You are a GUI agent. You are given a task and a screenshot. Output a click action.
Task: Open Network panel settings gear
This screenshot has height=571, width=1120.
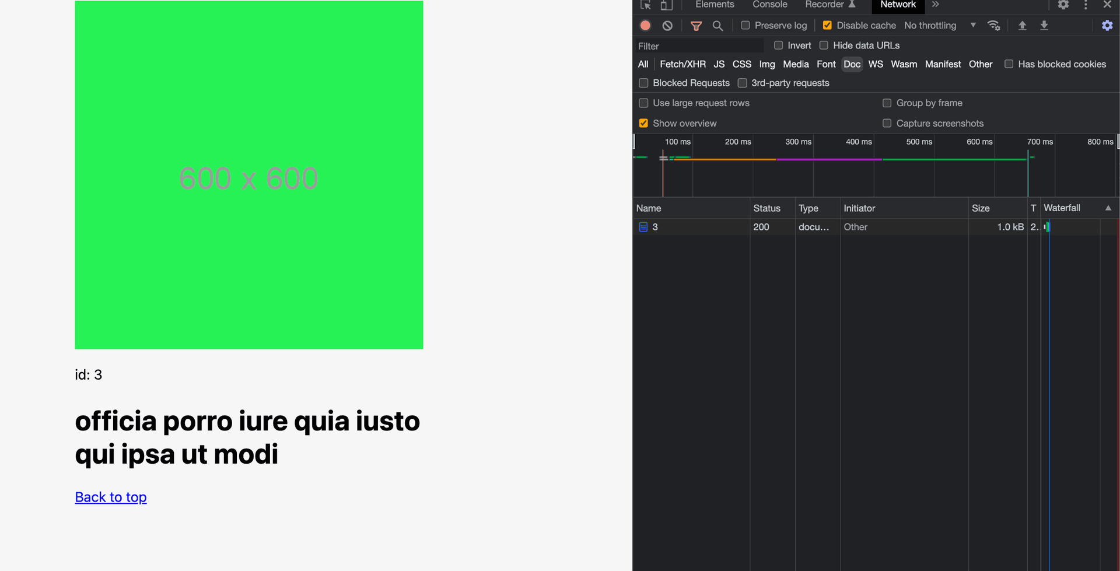1107,25
